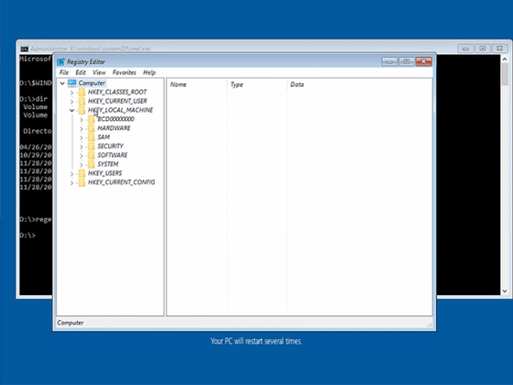Viewport: 513px width, 385px height.
Task: Click the Type column header
Action: click(x=256, y=84)
